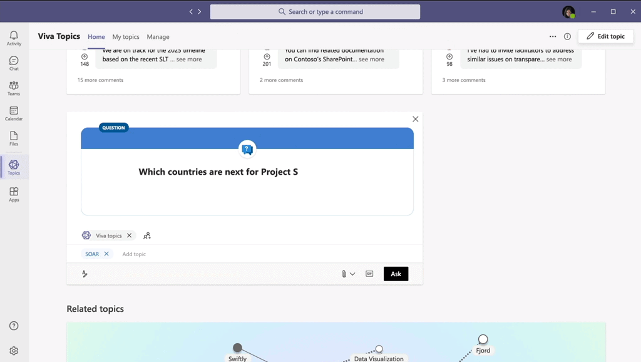
Task: Insert a GIF using GIF icon
Action: [369, 274]
